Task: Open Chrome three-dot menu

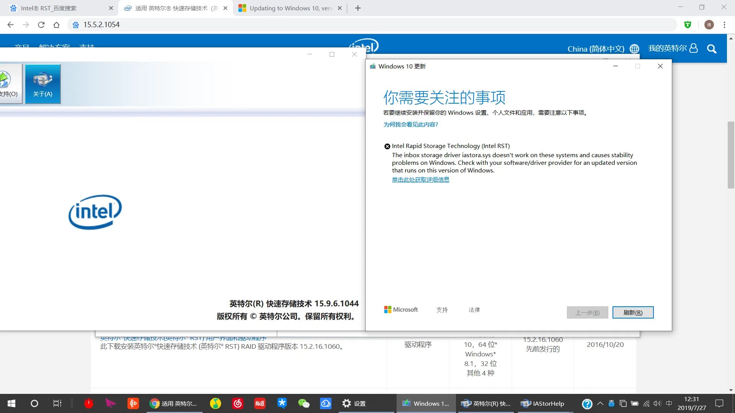Action: pos(724,25)
